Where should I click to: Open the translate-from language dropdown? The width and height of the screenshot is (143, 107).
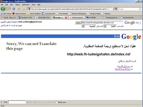[105, 26]
